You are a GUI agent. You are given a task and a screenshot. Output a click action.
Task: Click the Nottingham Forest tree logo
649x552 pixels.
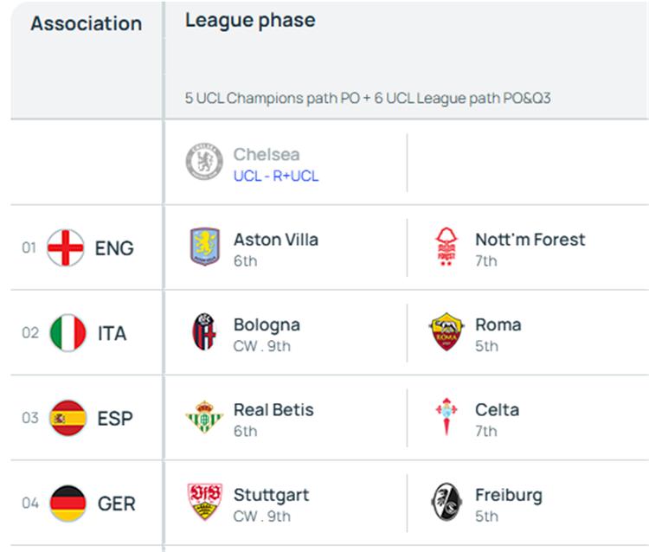tap(447, 247)
